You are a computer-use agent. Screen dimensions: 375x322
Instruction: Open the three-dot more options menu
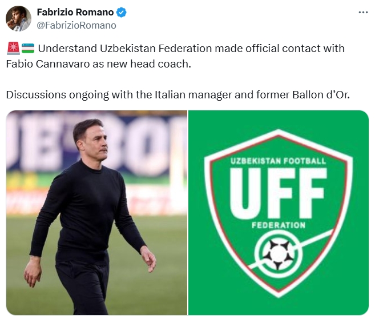(x=363, y=12)
